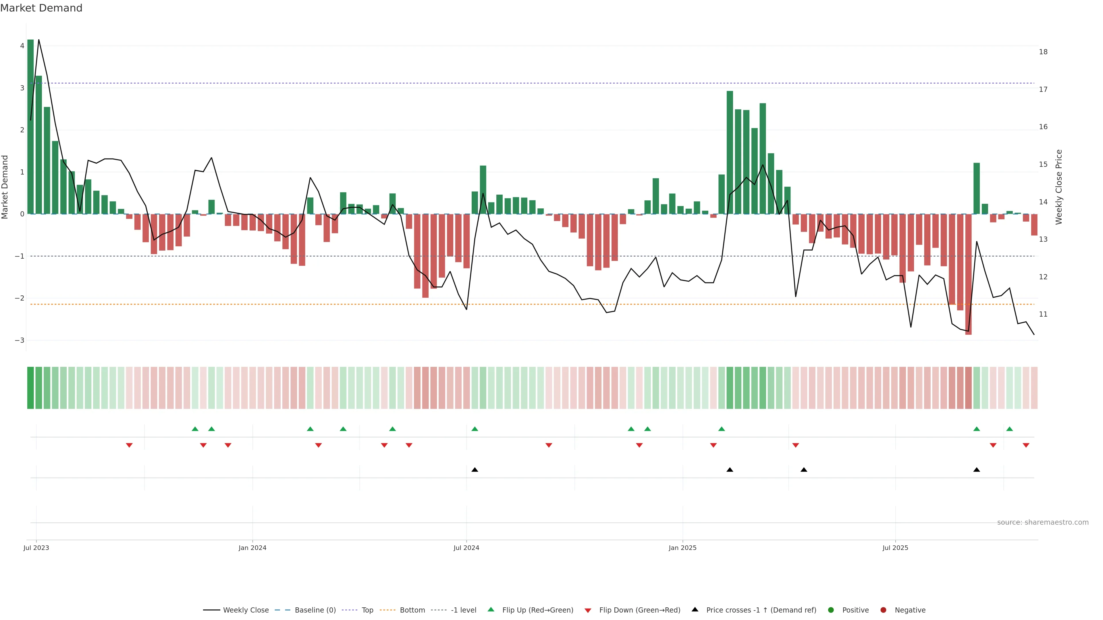
Task: Click the Negative red circle legend icon
Action: 883,610
